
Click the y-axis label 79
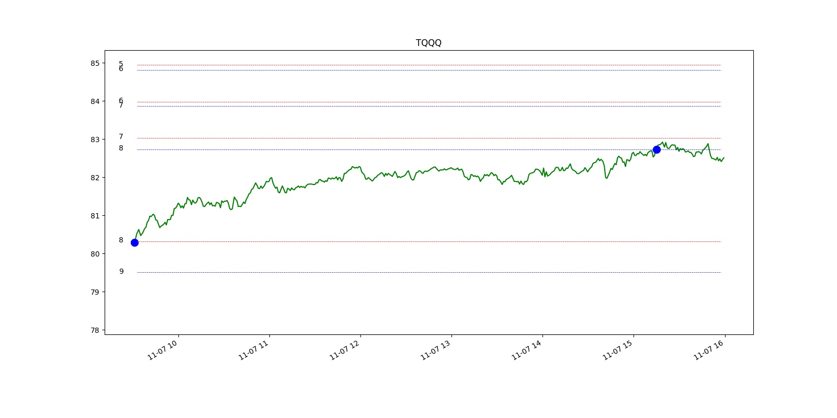[95, 292]
